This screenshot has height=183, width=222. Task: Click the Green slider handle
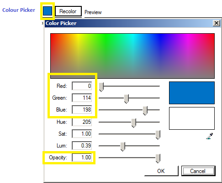pyautogui.click(x=127, y=99)
